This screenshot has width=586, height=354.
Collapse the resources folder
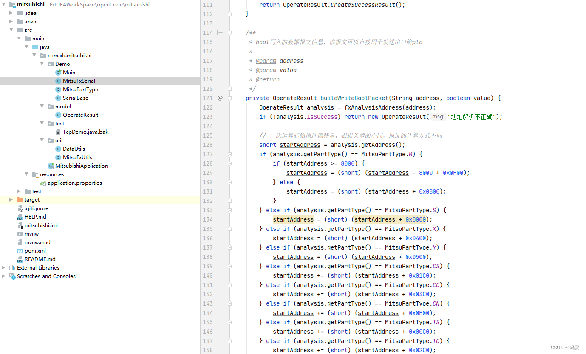click(x=27, y=174)
